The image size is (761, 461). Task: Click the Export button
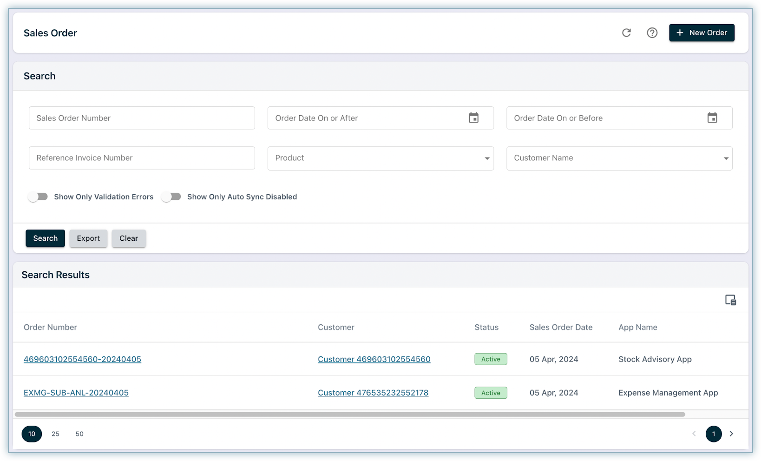coord(88,238)
